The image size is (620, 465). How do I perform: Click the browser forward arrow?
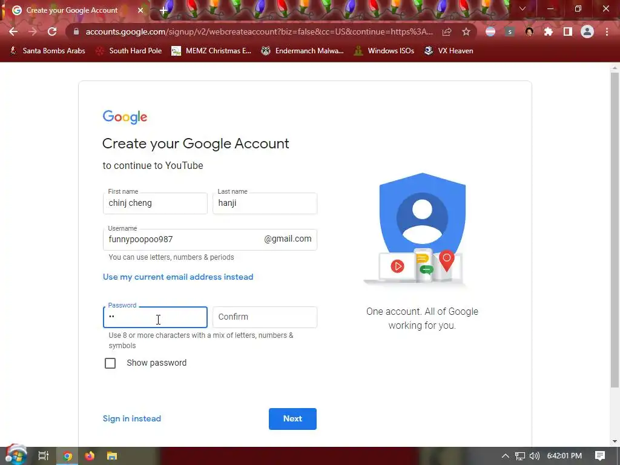pyautogui.click(x=33, y=31)
